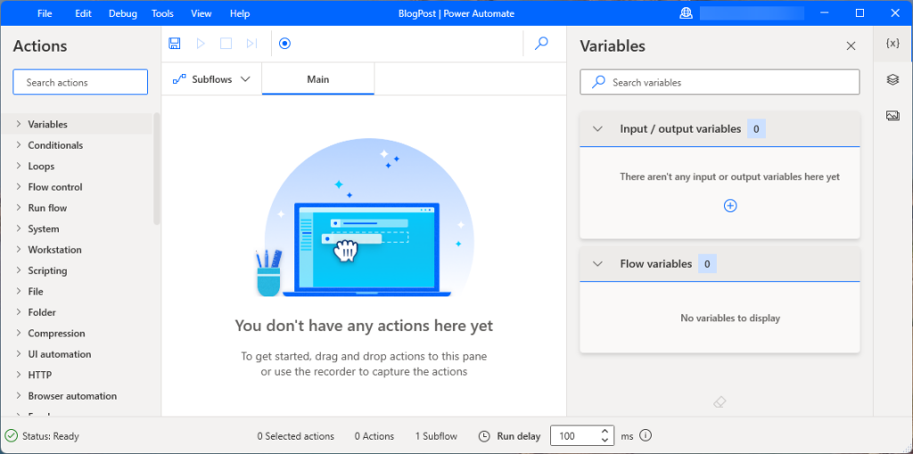Add an input or output variable plus icon

coord(730,206)
